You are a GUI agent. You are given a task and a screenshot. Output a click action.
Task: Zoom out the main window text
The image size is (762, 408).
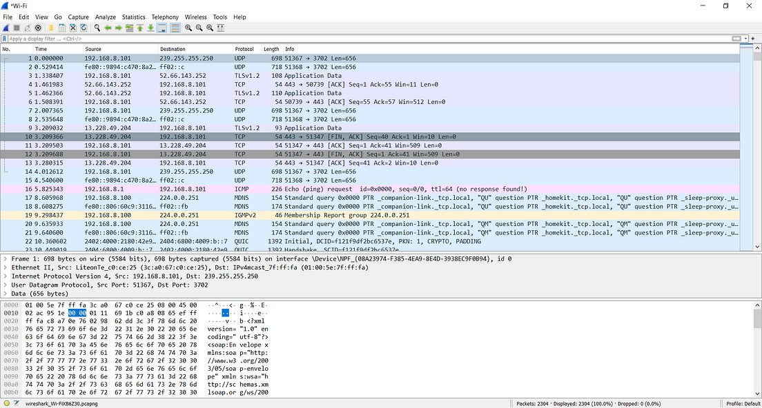click(199, 28)
